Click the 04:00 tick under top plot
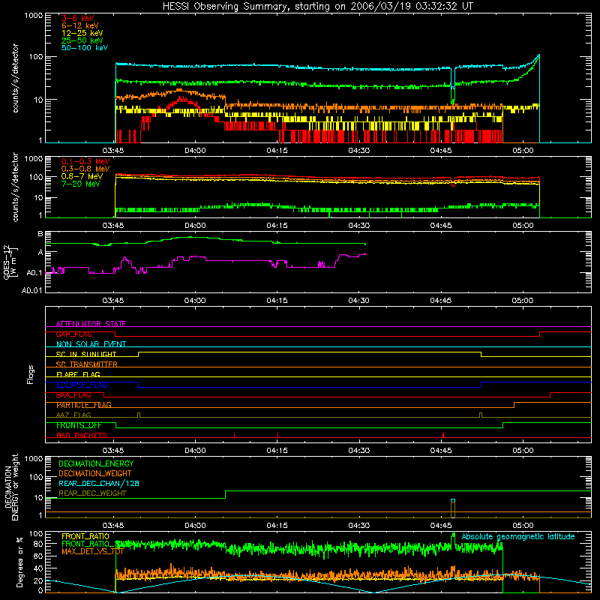Image resolution: width=600 pixels, height=600 pixels. click(195, 151)
